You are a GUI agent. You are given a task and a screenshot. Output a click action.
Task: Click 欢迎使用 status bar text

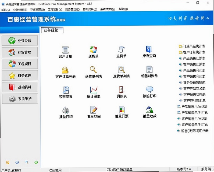tap(55, 170)
